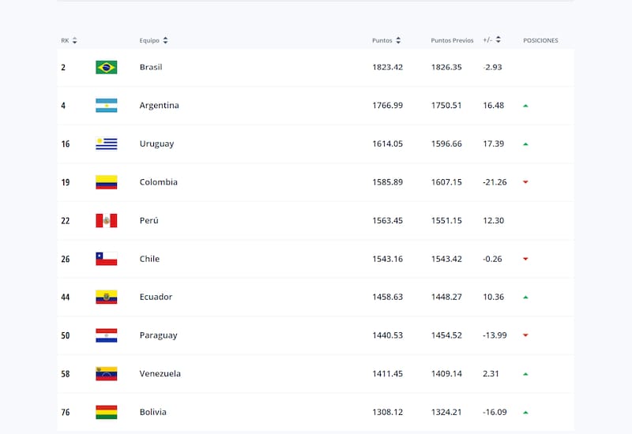Sort rankings by Puntos column
The image size is (632, 434).
[398, 40]
